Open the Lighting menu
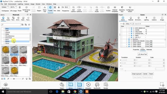The width and height of the screenshot is (167, 94). click(20, 4)
